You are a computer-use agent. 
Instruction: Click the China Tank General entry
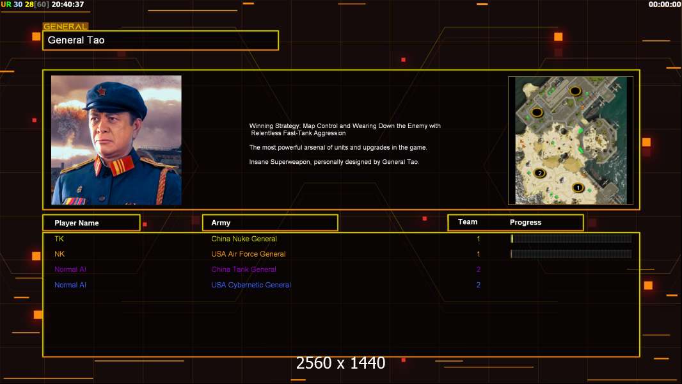[244, 269]
